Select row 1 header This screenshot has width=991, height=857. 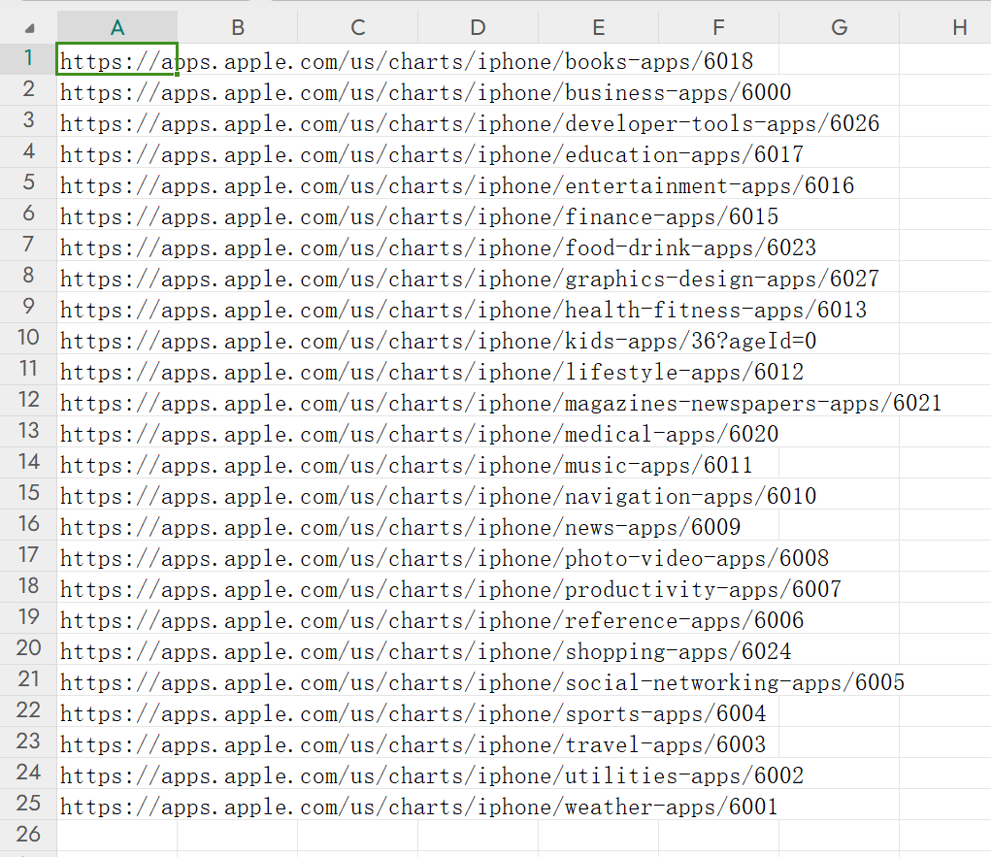(x=28, y=58)
